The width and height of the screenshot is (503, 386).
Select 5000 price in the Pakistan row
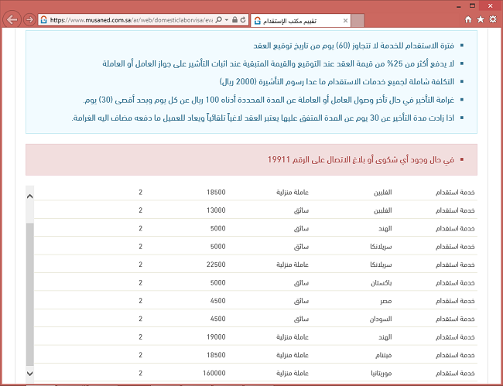pos(217,283)
